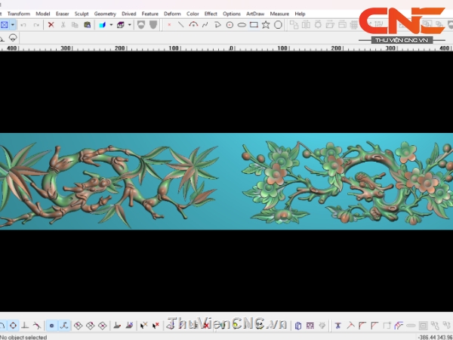Select the Arc drawing tool
This screenshot has height=340, width=453.
coord(193,25)
